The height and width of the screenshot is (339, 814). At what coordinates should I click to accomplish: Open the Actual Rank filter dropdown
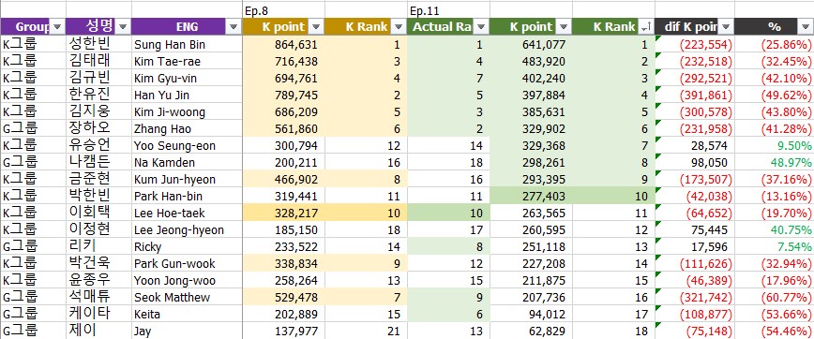pyautogui.click(x=481, y=26)
